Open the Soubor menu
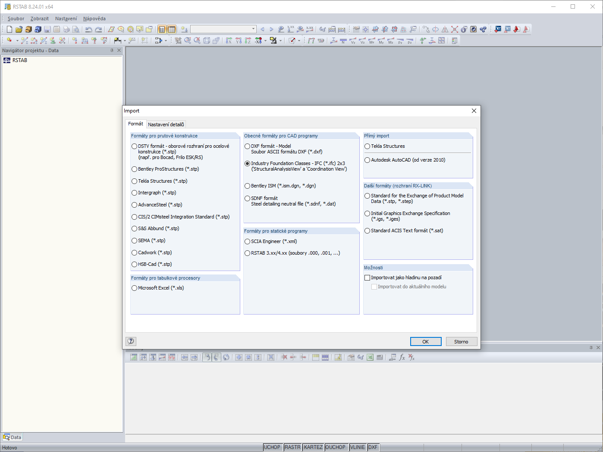The height and width of the screenshot is (452, 603). (x=16, y=19)
